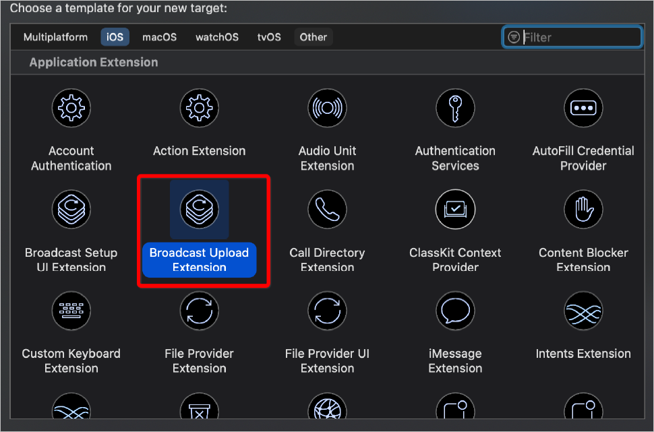
Task: Choose the Action Extension gear icon
Action: coord(199,108)
